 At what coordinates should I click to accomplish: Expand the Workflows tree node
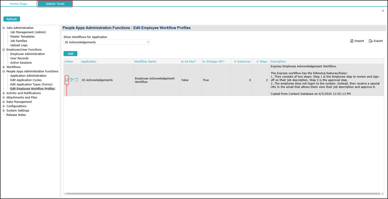4,67
